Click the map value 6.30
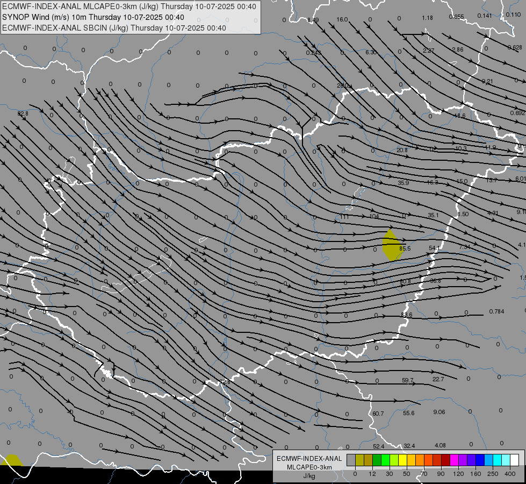 [371, 52]
